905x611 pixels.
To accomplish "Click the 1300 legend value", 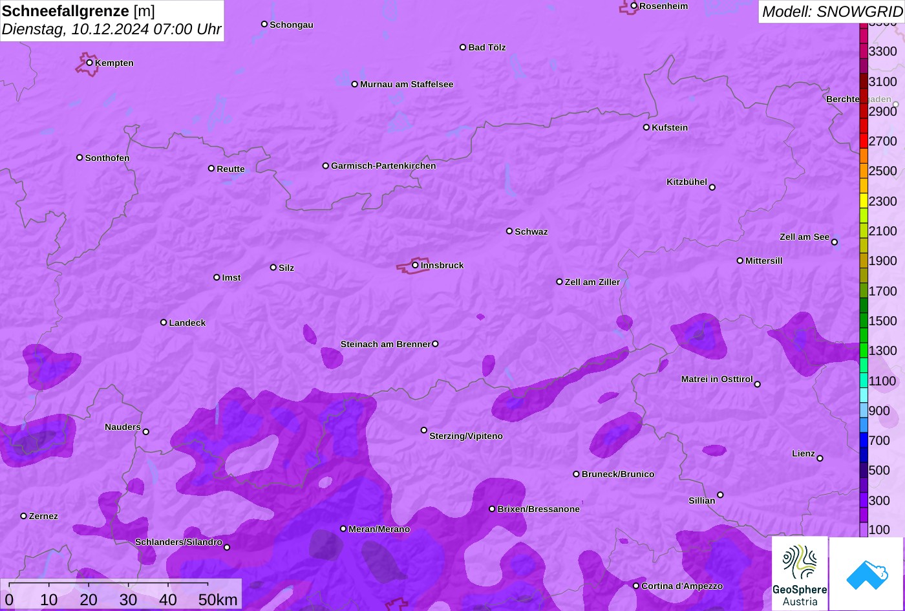I will pyautogui.click(x=883, y=350).
